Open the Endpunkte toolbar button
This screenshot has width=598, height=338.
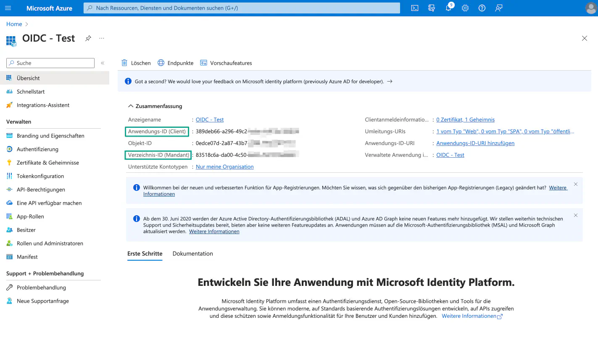[176, 63]
